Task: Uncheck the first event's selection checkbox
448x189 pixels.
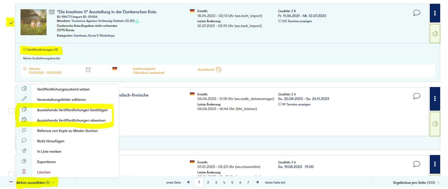Action: (x=11, y=23)
